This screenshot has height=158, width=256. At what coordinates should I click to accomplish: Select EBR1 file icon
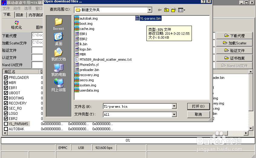coord(77,34)
